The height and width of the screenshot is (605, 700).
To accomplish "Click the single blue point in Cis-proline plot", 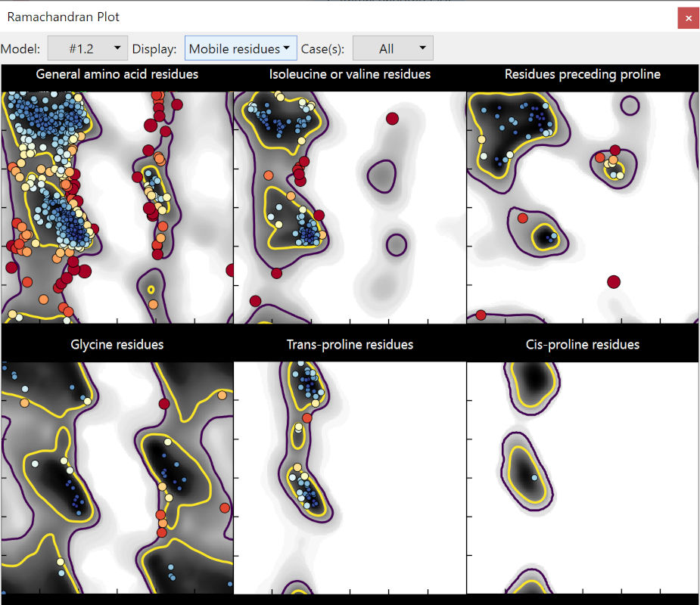I will coord(534,477).
